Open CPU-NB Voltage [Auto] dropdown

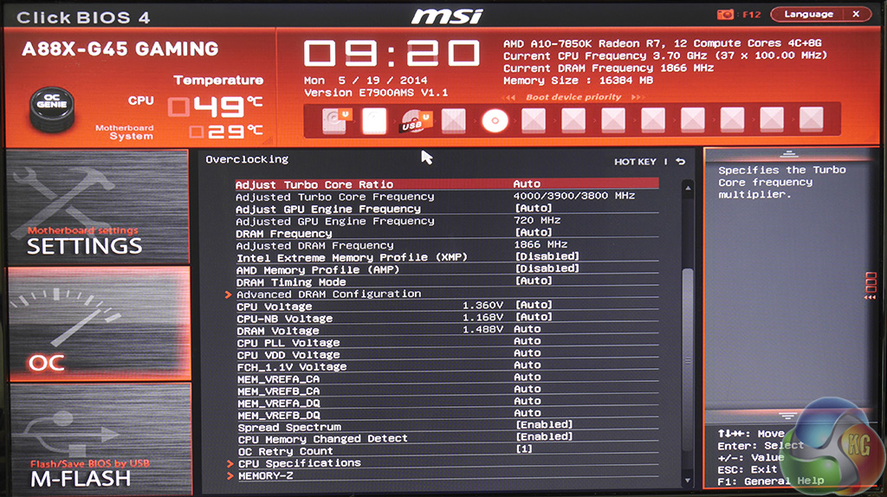[534, 317]
